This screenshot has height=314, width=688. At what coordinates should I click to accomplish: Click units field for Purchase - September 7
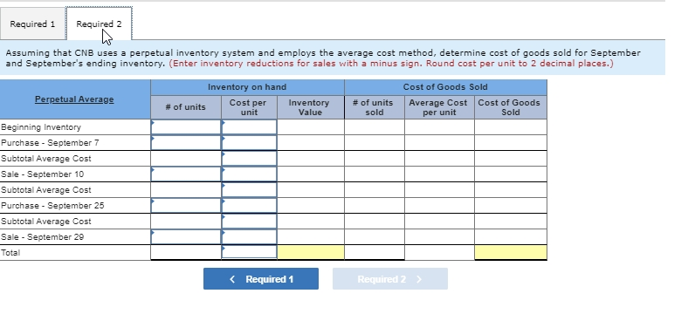pyautogui.click(x=186, y=143)
